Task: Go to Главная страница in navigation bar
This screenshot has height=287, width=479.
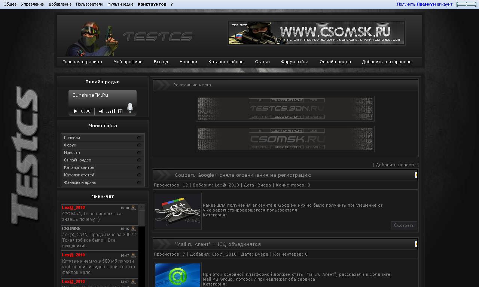Action: click(x=82, y=62)
